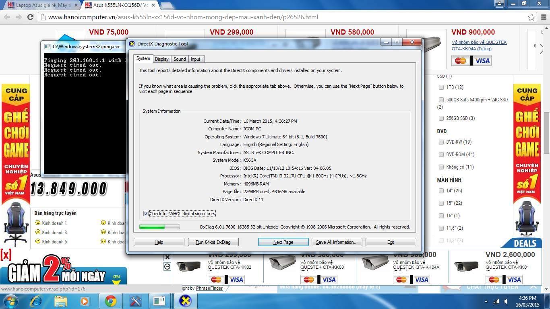
Task: Open the Display tab in DxDiag
Action: point(161,59)
